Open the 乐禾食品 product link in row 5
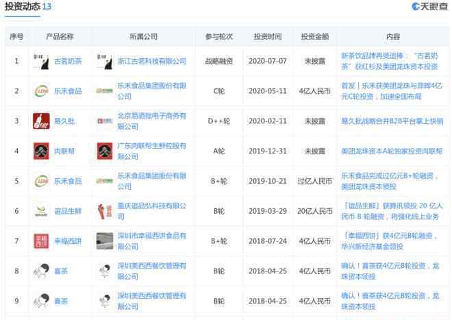The height and width of the screenshot is (320, 452). tap(68, 181)
